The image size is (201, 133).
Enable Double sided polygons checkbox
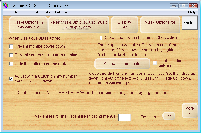[x=155, y=63]
